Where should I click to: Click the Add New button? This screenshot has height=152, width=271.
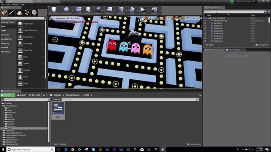(8, 95)
